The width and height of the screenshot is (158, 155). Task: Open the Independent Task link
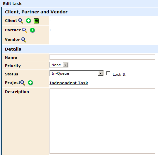click(x=69, y=83)
